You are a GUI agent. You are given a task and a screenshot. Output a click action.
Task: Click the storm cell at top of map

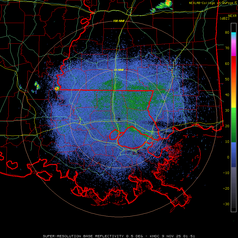click(x=162, y=6)
